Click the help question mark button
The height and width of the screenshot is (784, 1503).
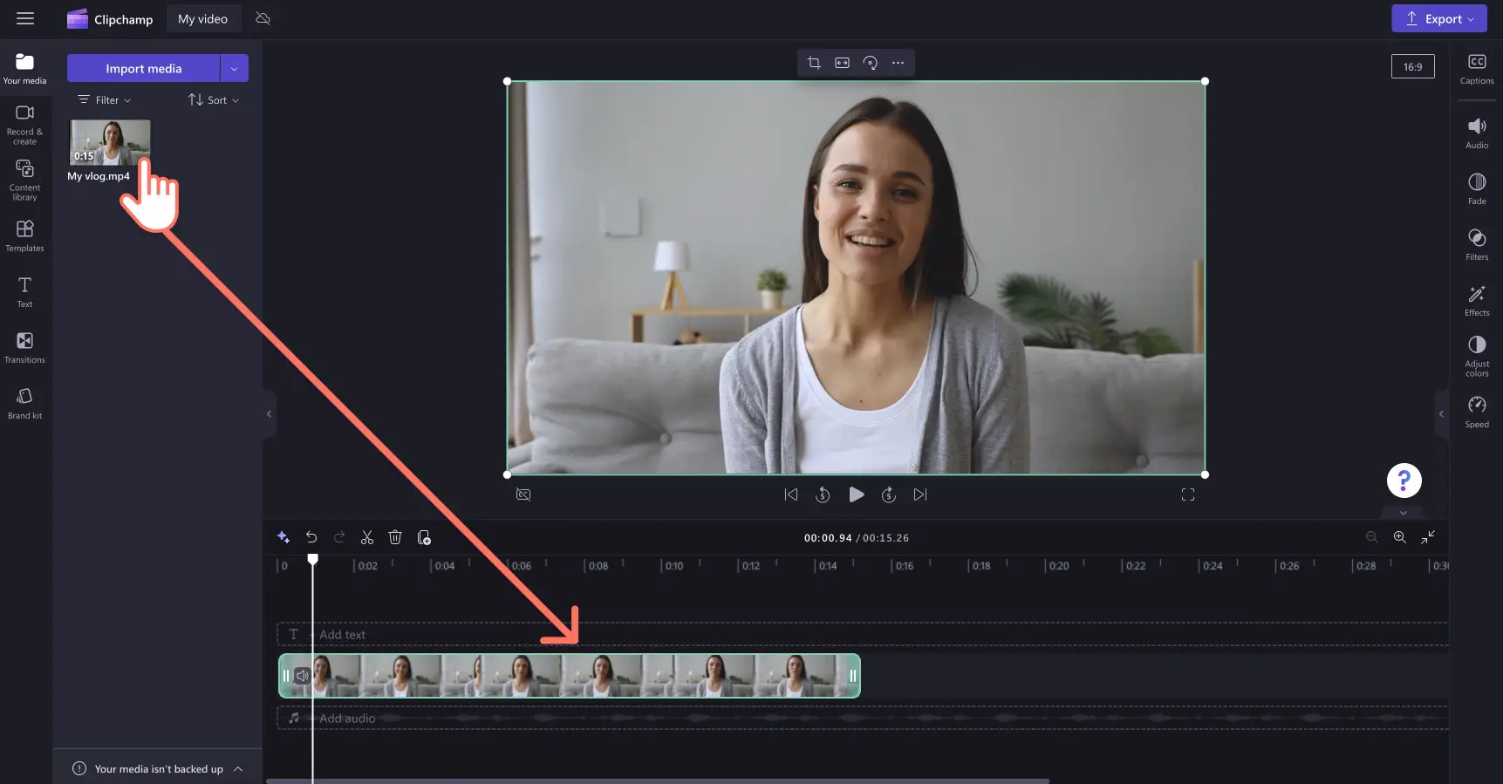[x=1404, y=481]
